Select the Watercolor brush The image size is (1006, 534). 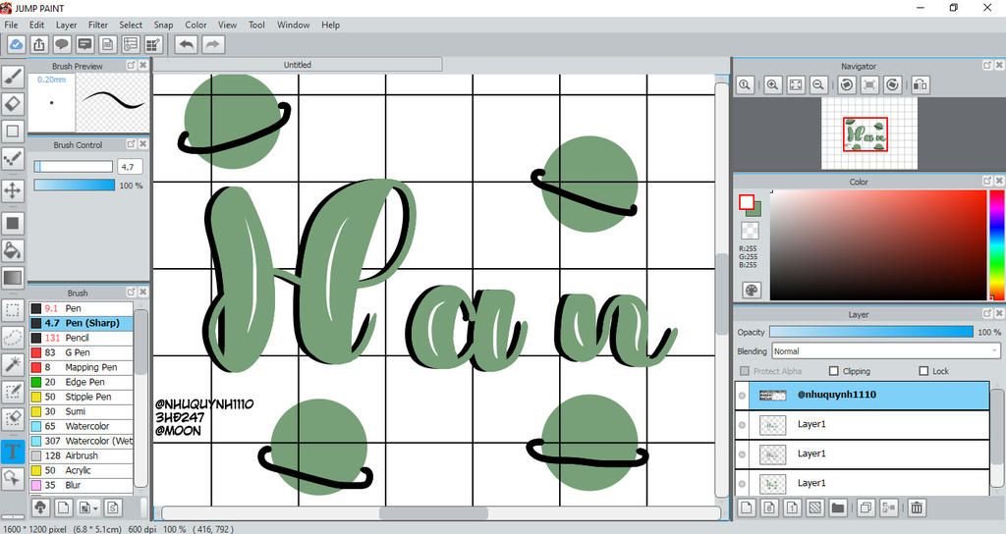click(x=81, y=426)
